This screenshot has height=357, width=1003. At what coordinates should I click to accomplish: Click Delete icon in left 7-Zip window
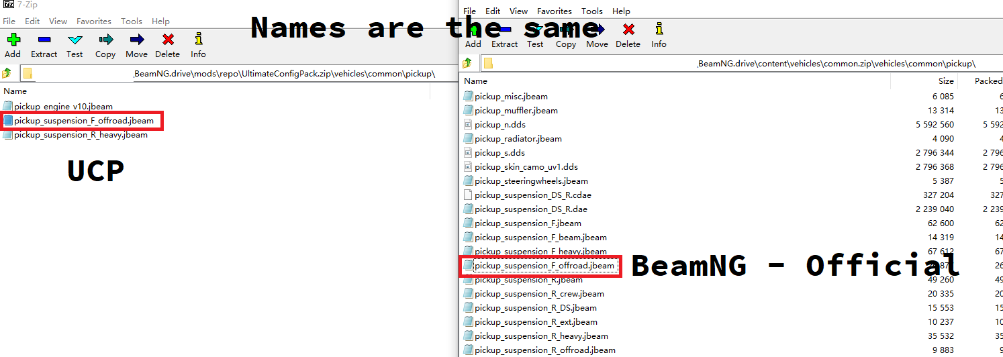coord(168,40)
